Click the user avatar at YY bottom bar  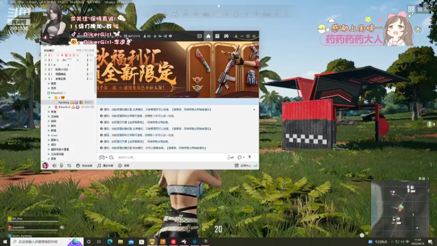coord(45,166)
